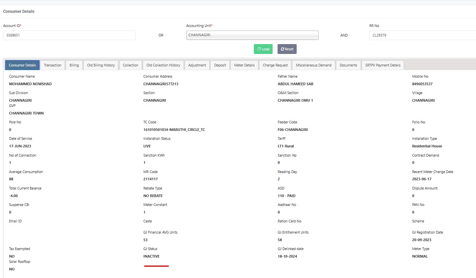
Task: Open the Deposit tab
Action: [220, 65]
